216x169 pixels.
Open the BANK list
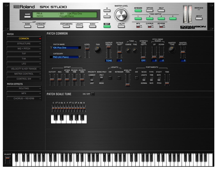point(27,26)
